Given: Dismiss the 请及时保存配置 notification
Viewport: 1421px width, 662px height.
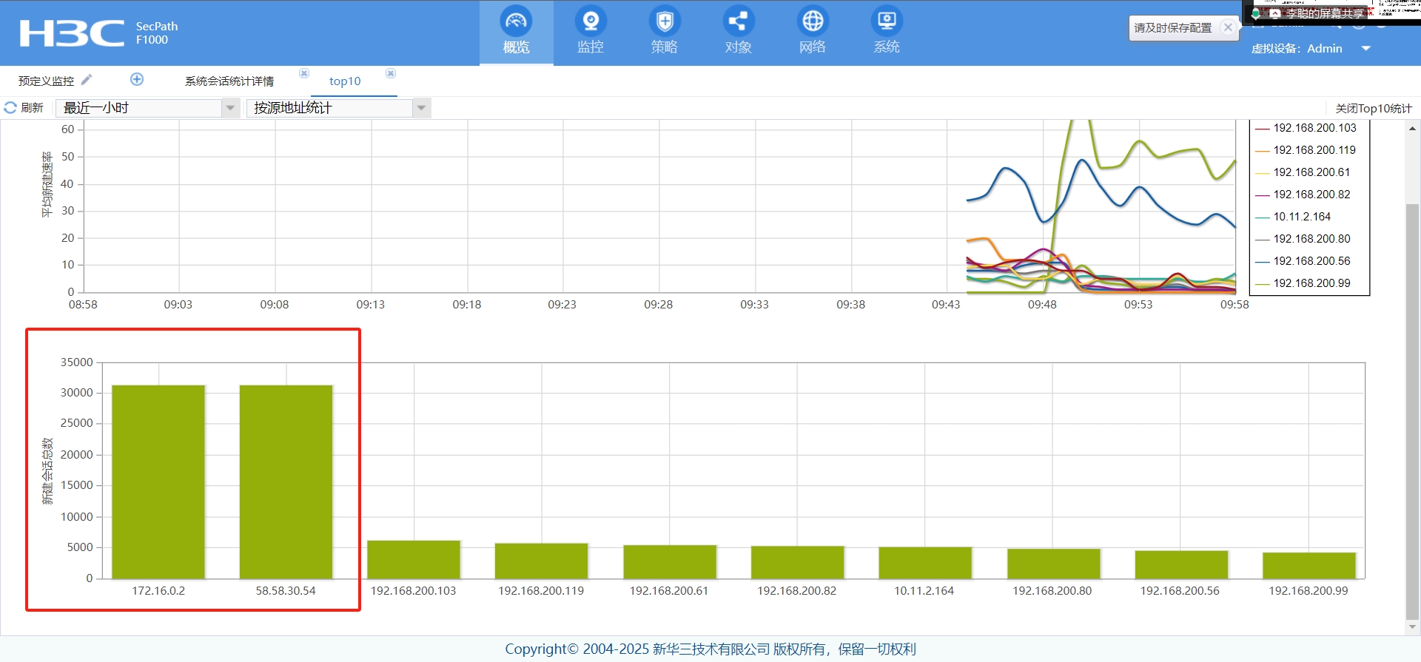Looking at the screenshot, I should [x=1228, y=27].
